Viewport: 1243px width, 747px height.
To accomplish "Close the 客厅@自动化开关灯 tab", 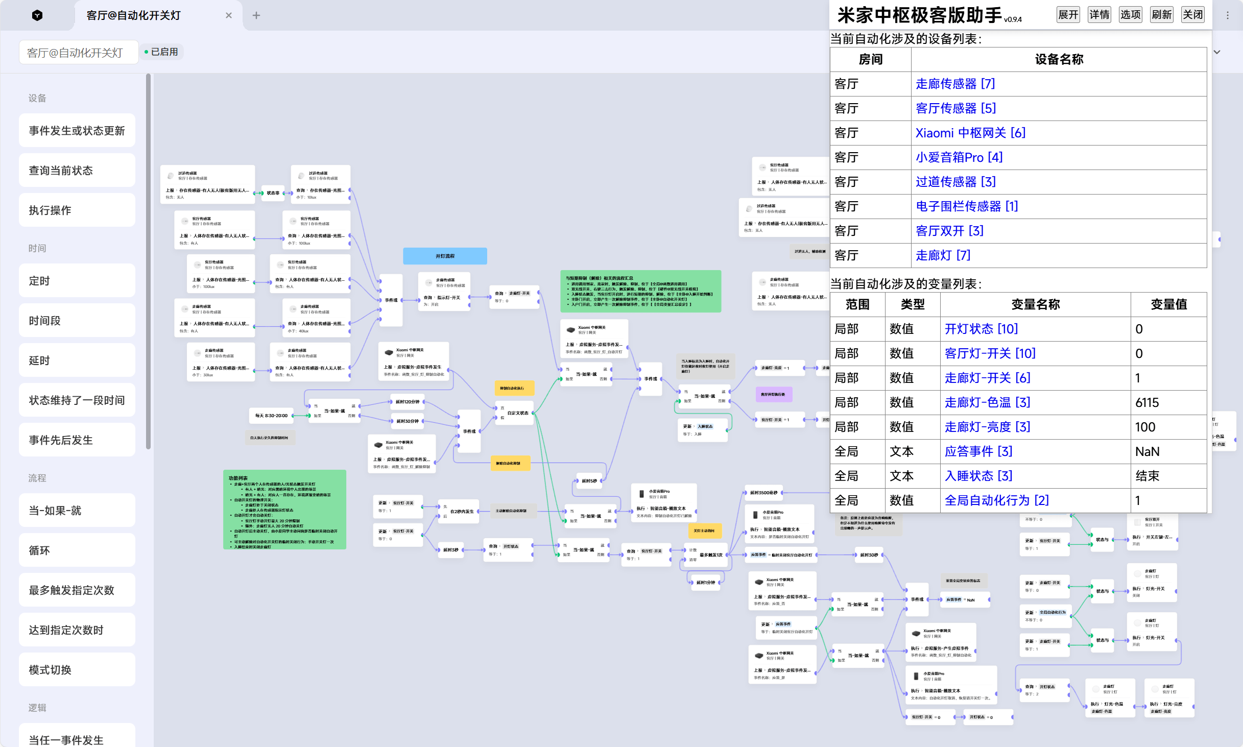I will [x=228, y=15].
